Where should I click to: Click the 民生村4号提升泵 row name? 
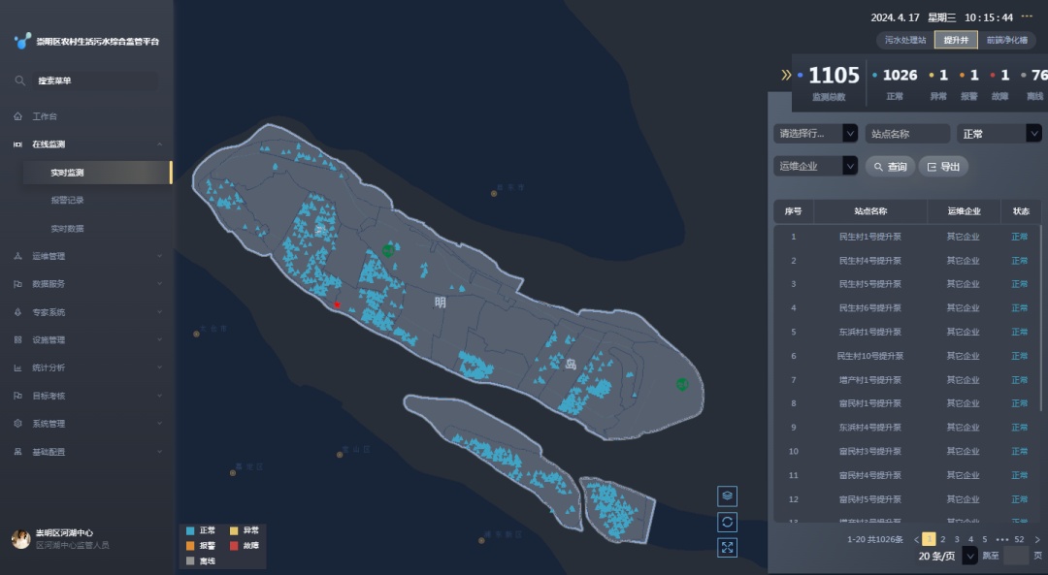click(870, 261)
